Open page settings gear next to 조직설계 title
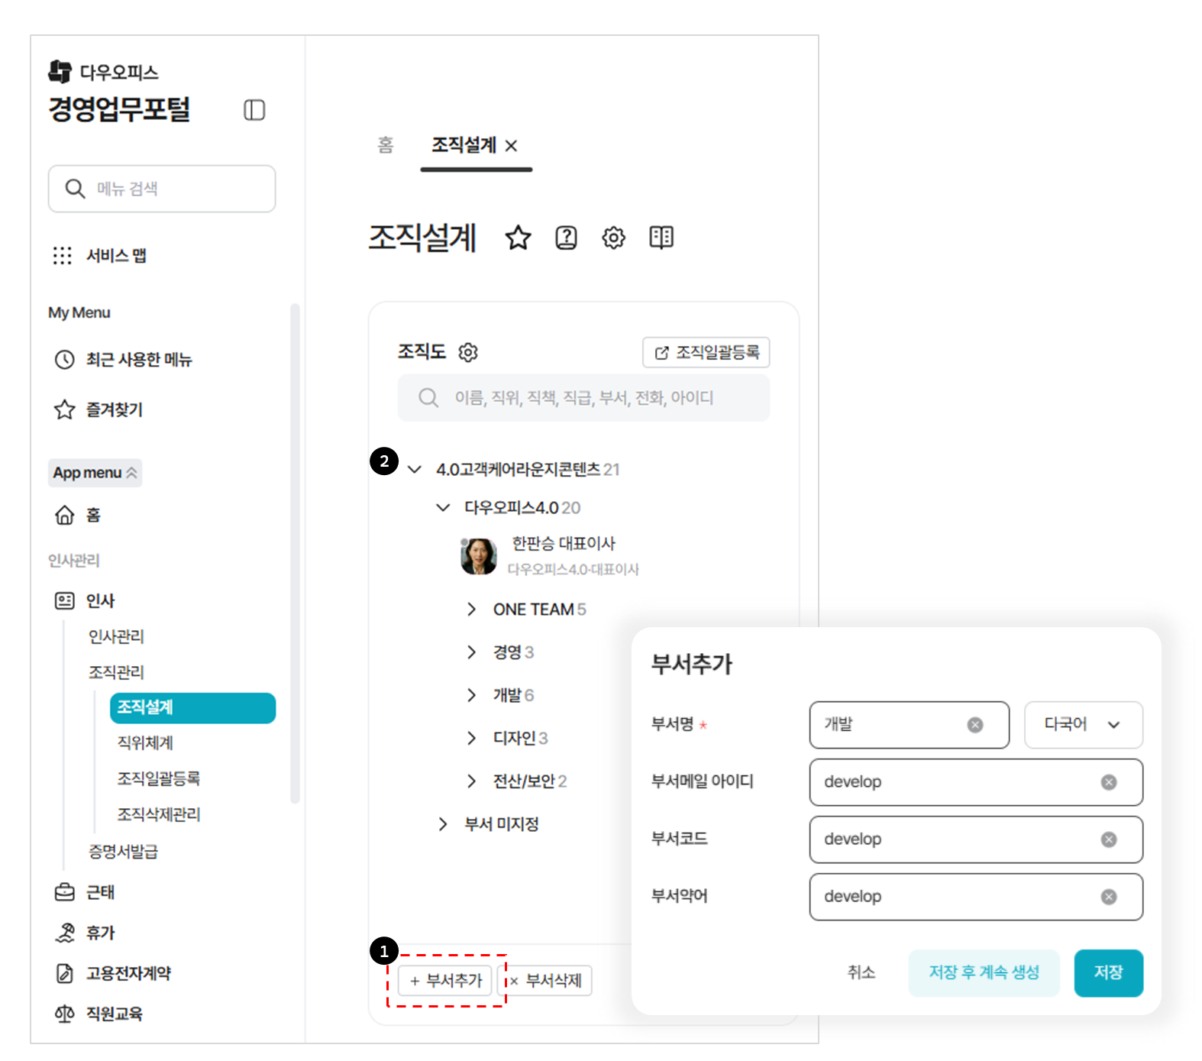Viewport: 1202px width, 1061px height. pos(613,238)
